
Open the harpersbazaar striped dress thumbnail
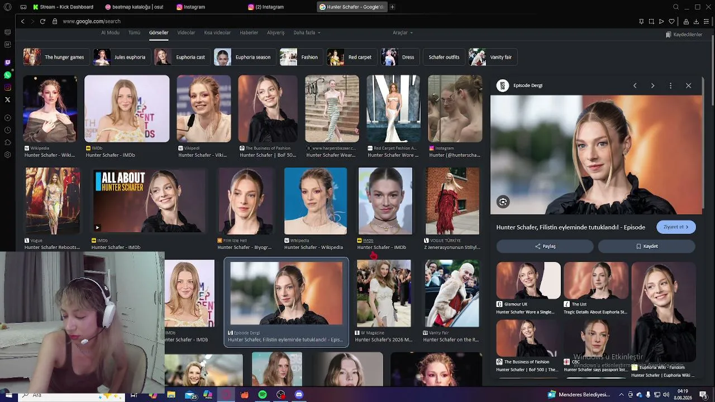[332, 109]
